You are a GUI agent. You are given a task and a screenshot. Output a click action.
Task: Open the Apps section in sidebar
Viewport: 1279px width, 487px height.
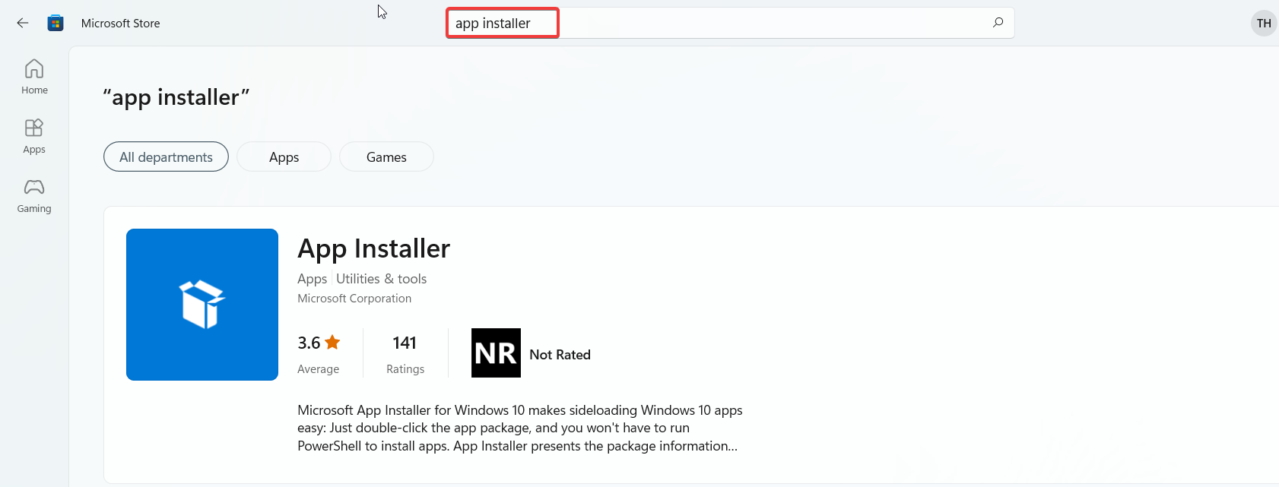coord(34,136)
